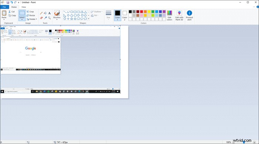Open the Product alert info
Screen dimensions: 259x144
pos(189,15)
